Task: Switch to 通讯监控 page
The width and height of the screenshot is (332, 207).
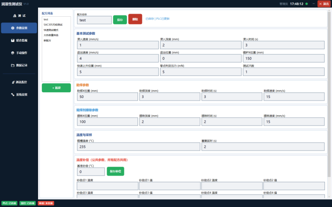Action: [19, 82]
